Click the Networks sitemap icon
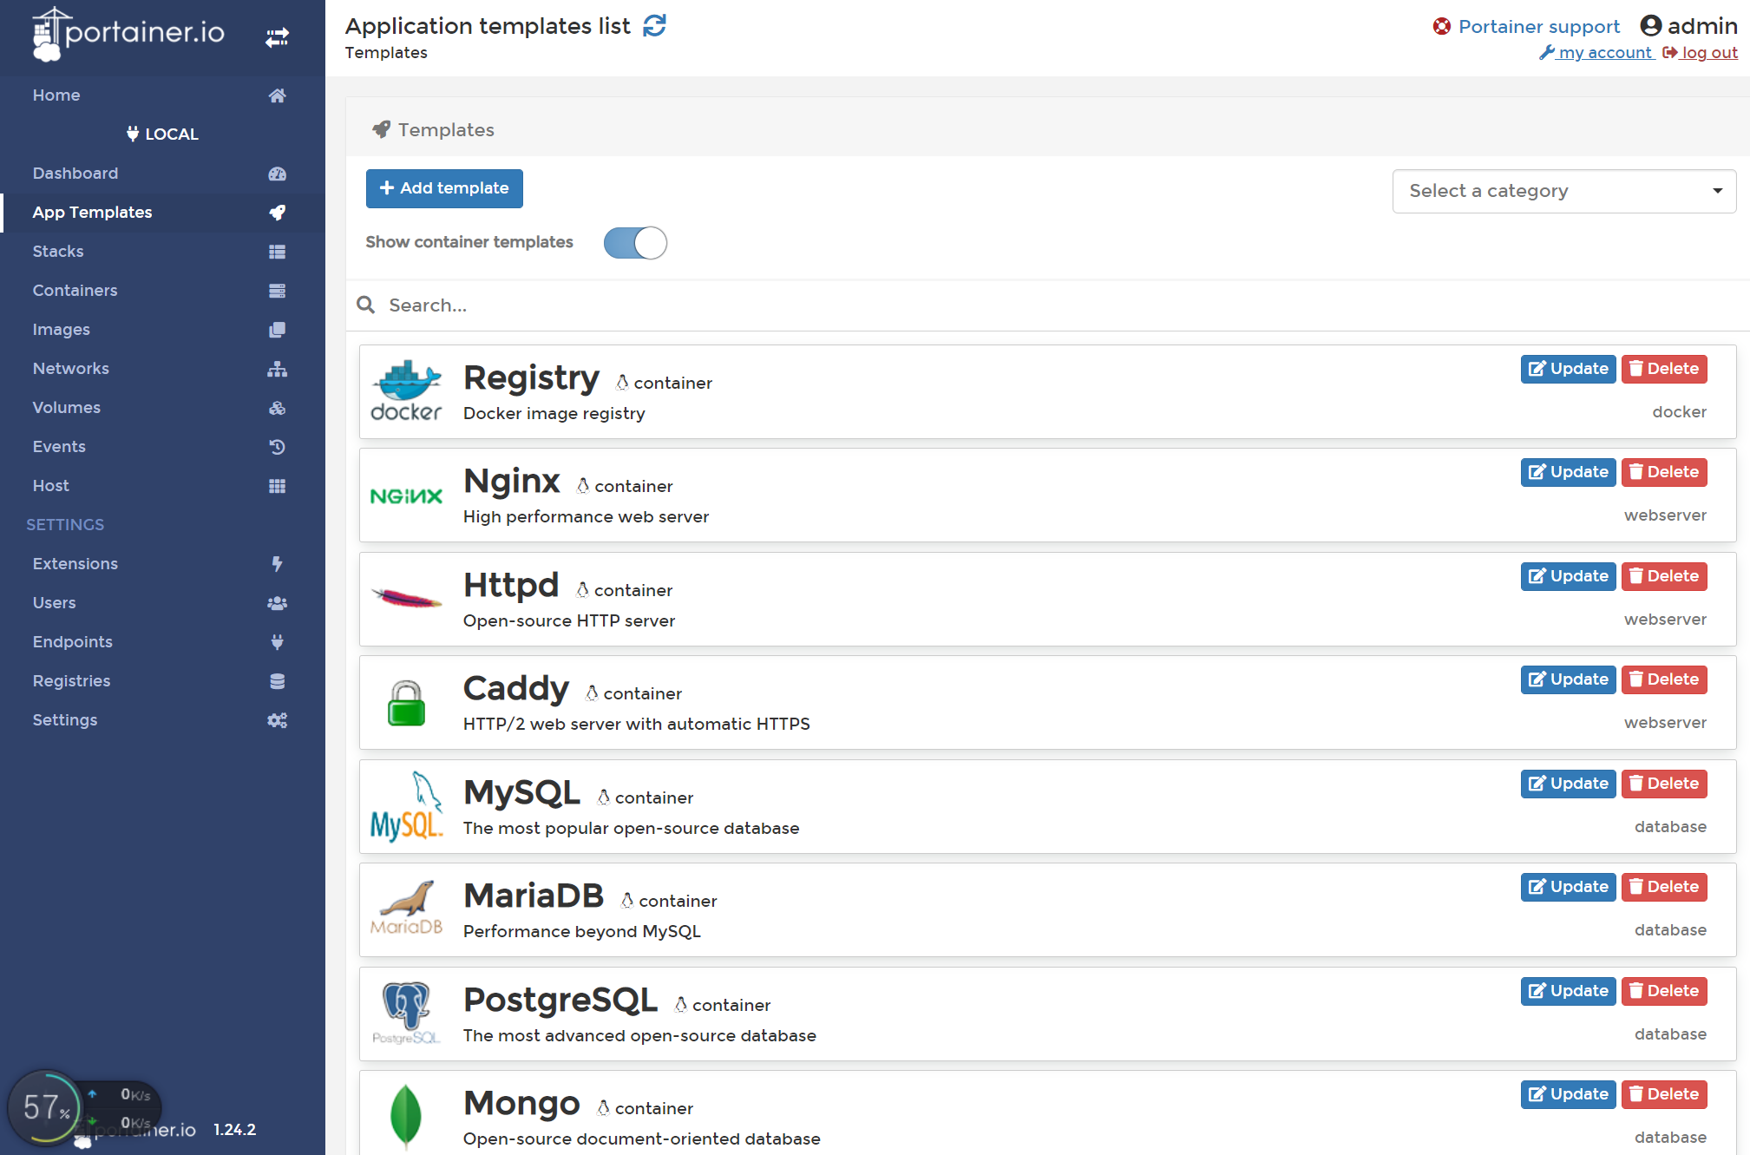The image size is (1750, 1155). 277,369
